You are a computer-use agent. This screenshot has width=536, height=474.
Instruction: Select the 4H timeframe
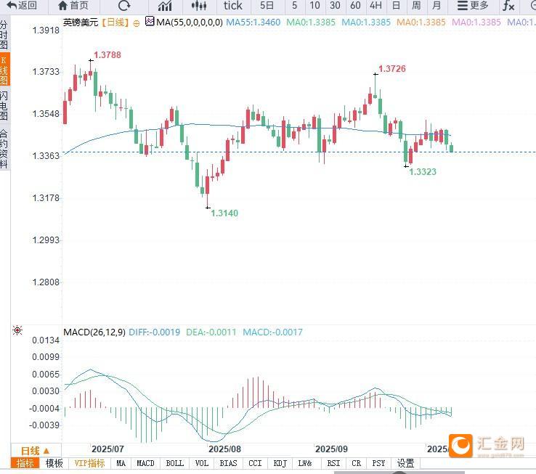[x=375, y=6]
